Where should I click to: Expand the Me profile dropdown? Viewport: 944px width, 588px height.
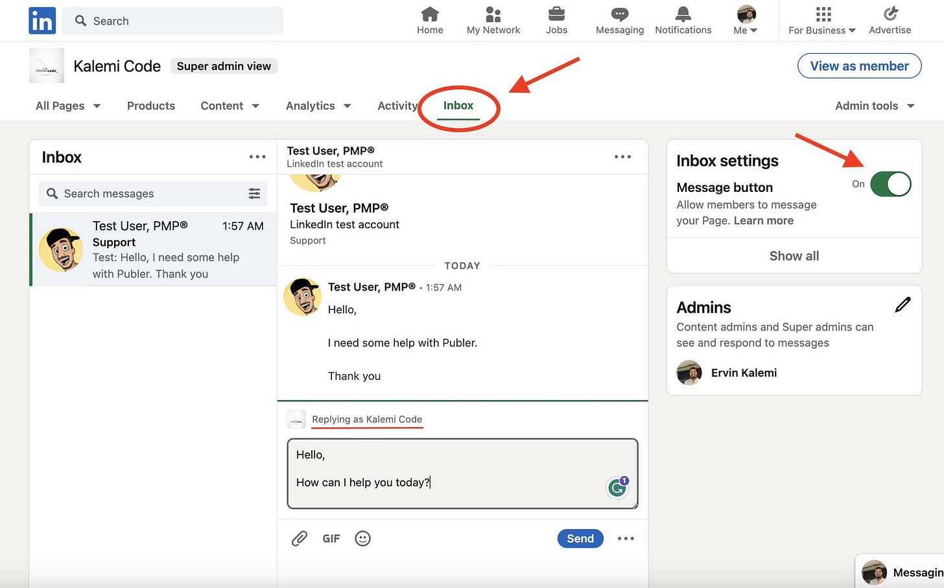coord(746,21)
